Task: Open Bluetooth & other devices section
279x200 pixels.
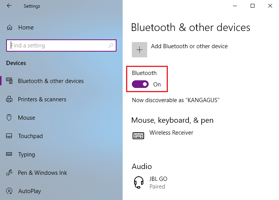Action: point(51,81)
